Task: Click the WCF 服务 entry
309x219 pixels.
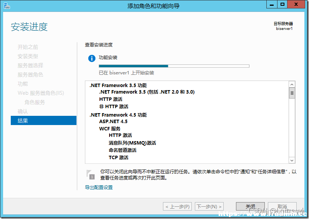Action: [x=110, y=129]
